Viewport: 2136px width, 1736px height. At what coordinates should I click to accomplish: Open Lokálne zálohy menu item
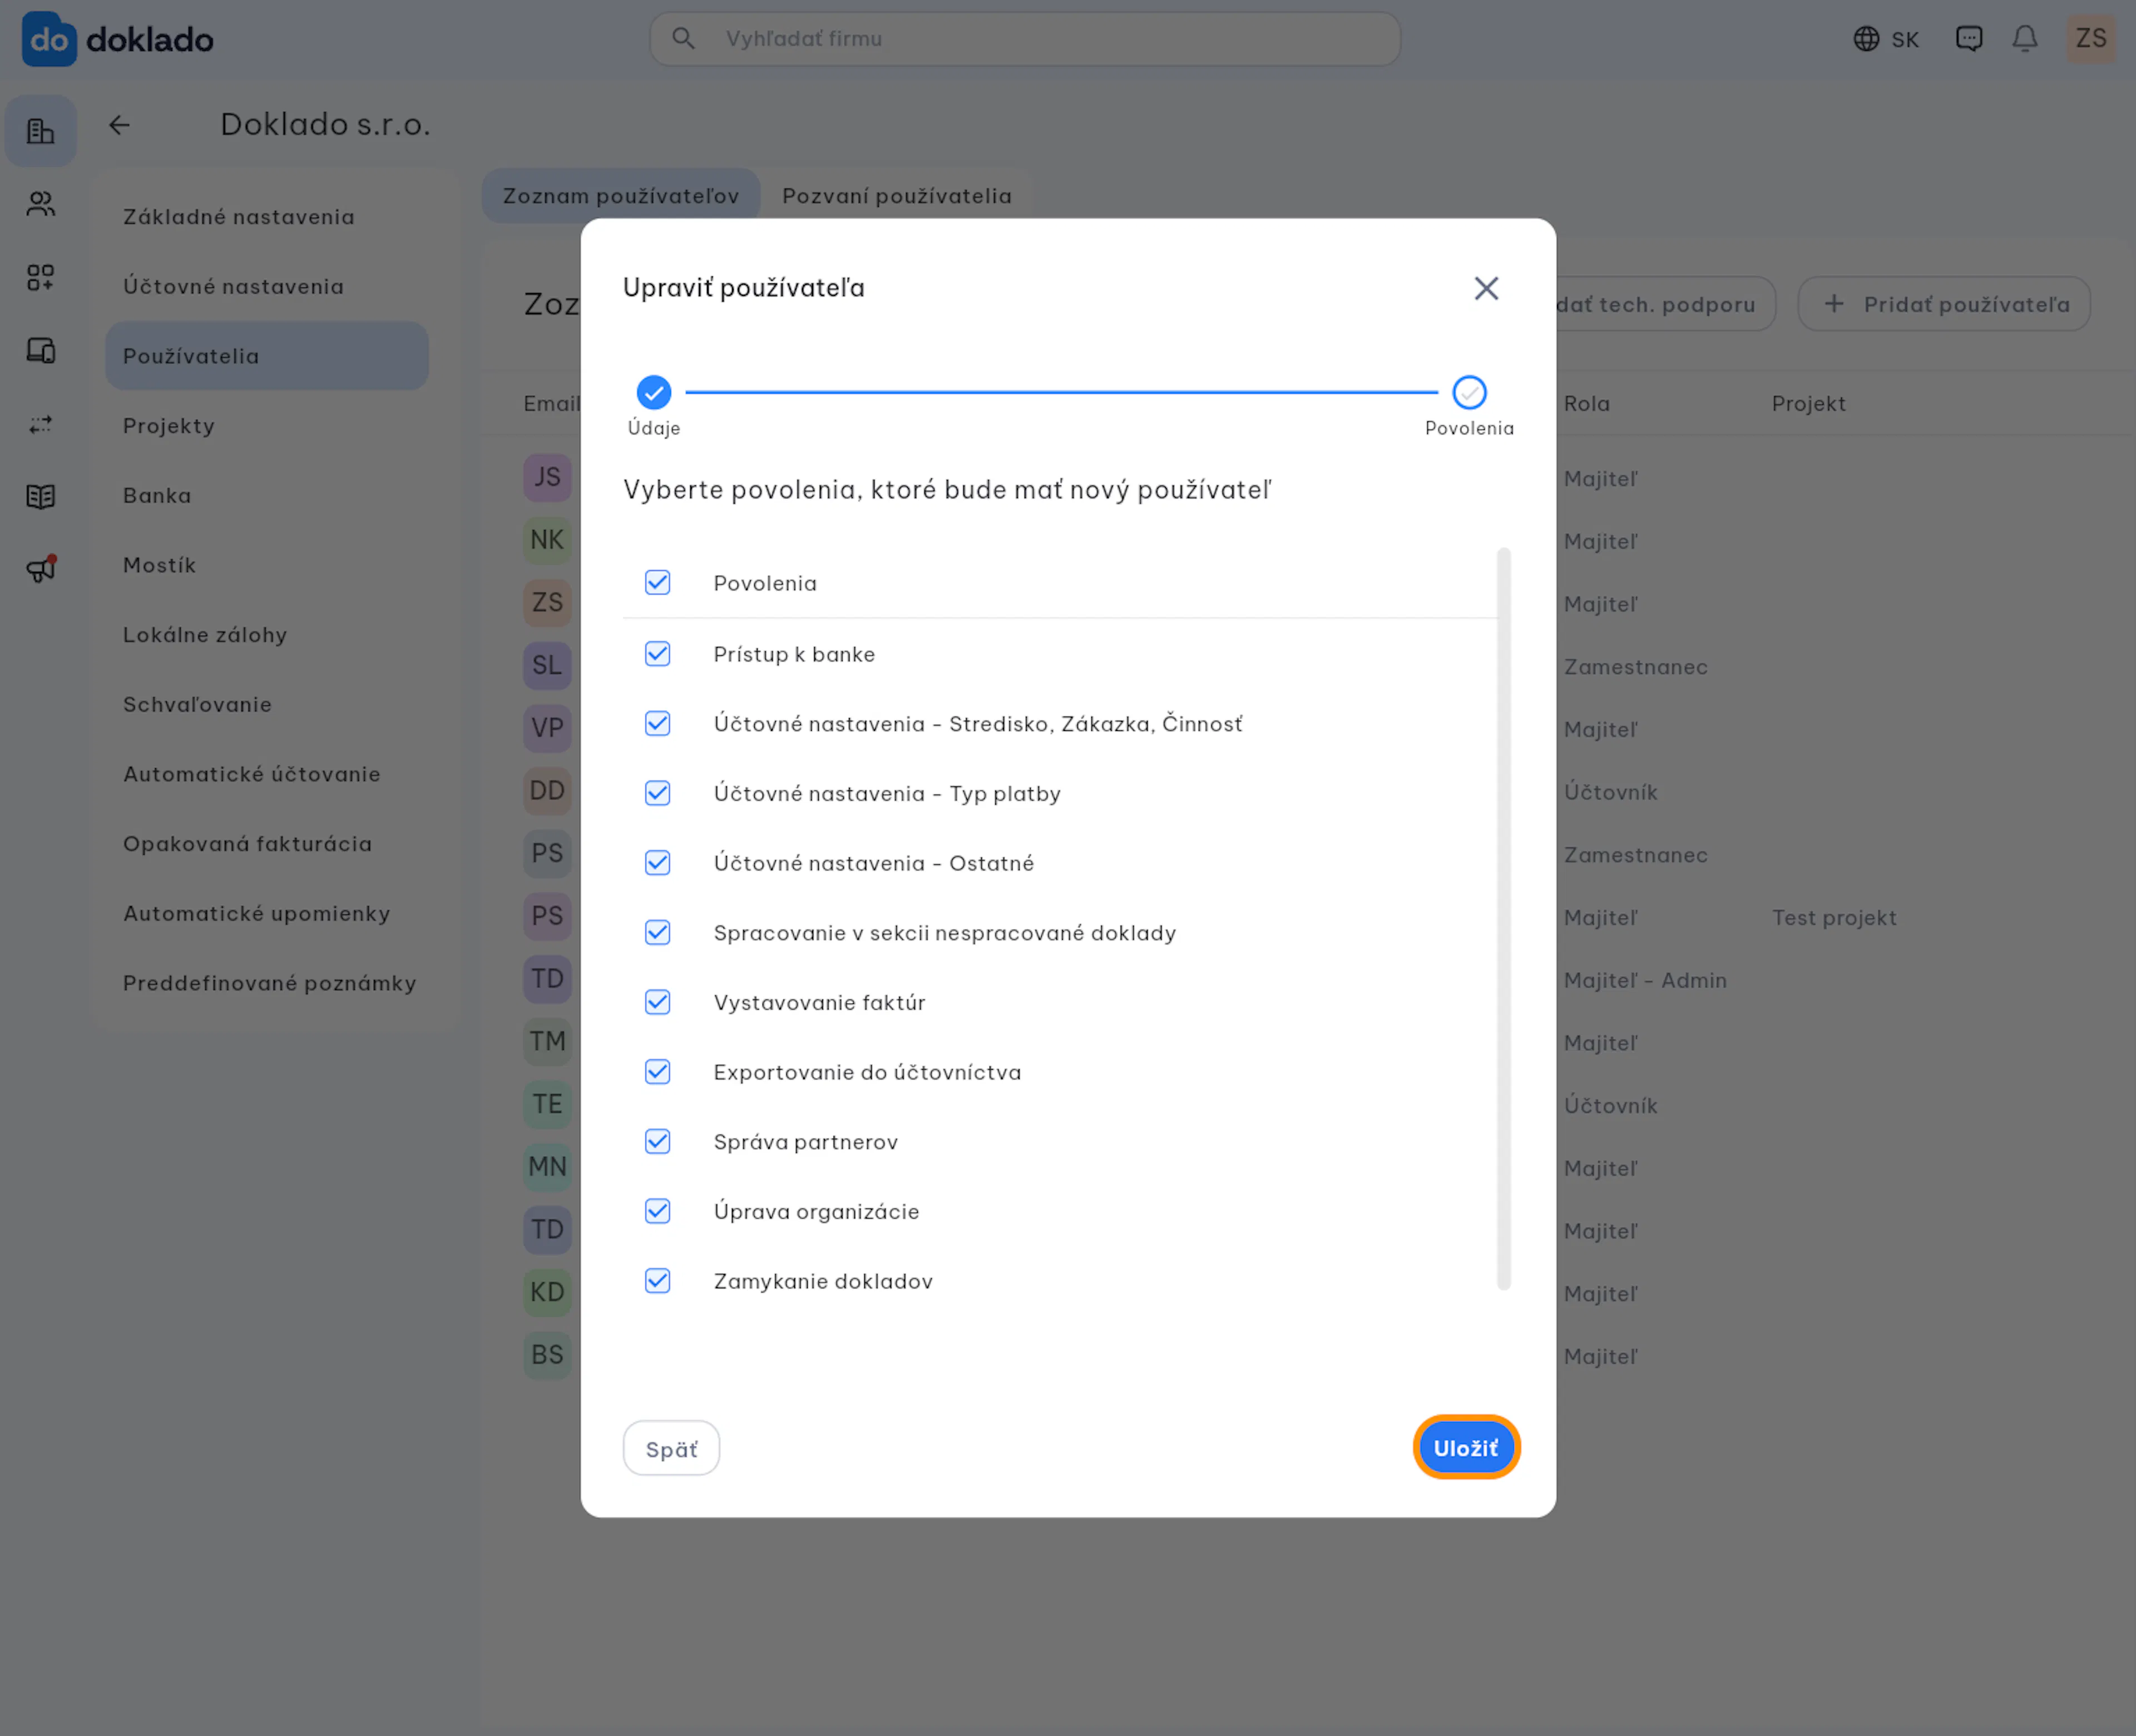[267, 635]
